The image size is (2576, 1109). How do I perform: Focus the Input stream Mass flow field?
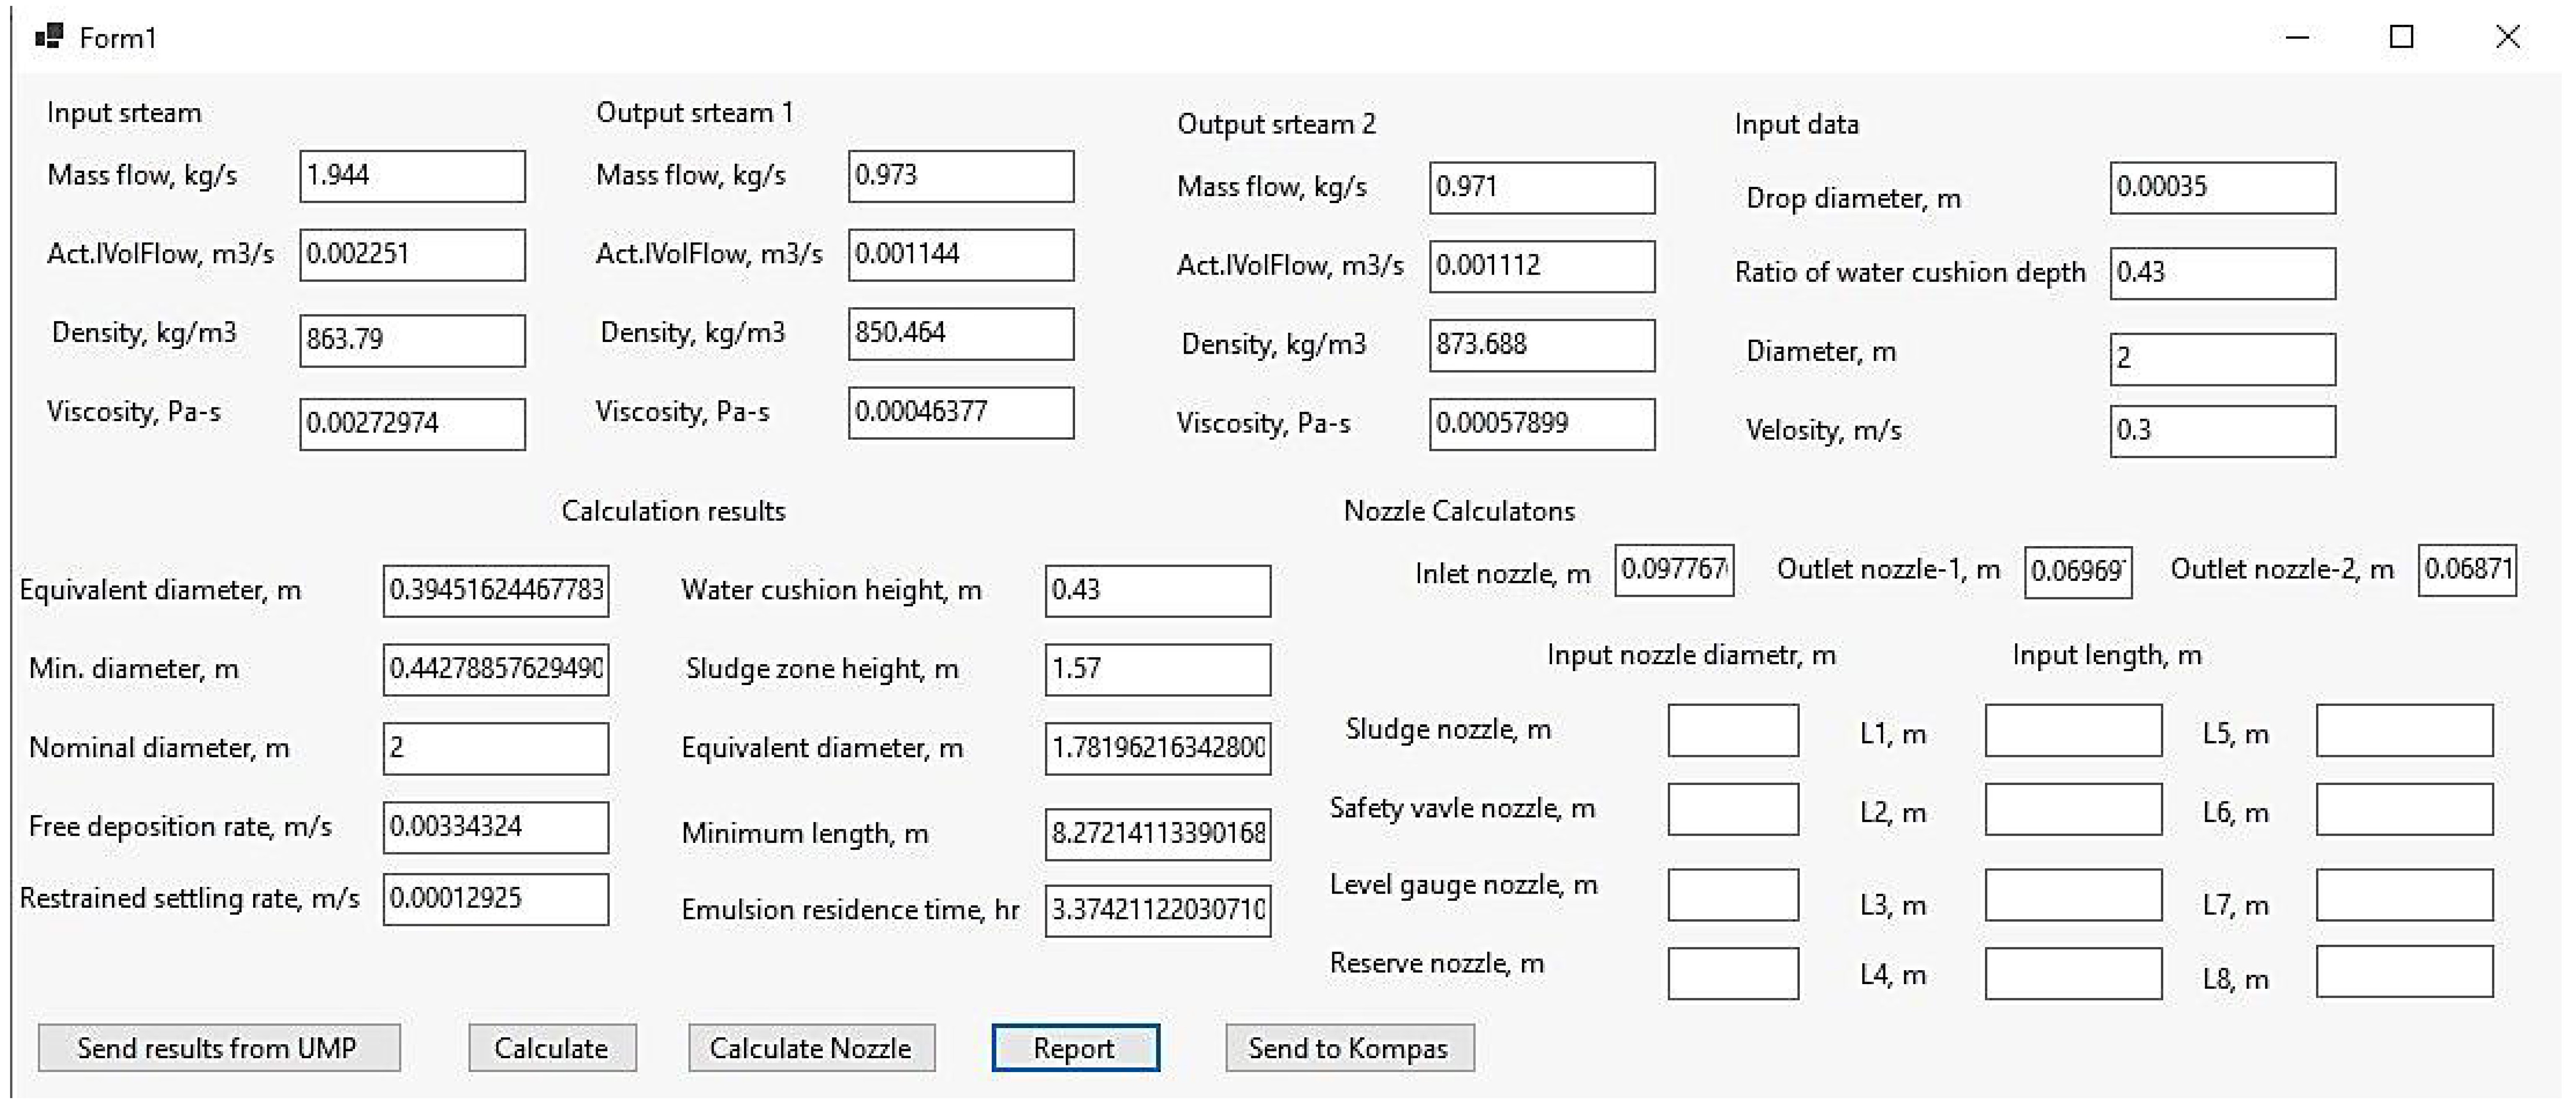pyautogui.click(x=412, y=176)
